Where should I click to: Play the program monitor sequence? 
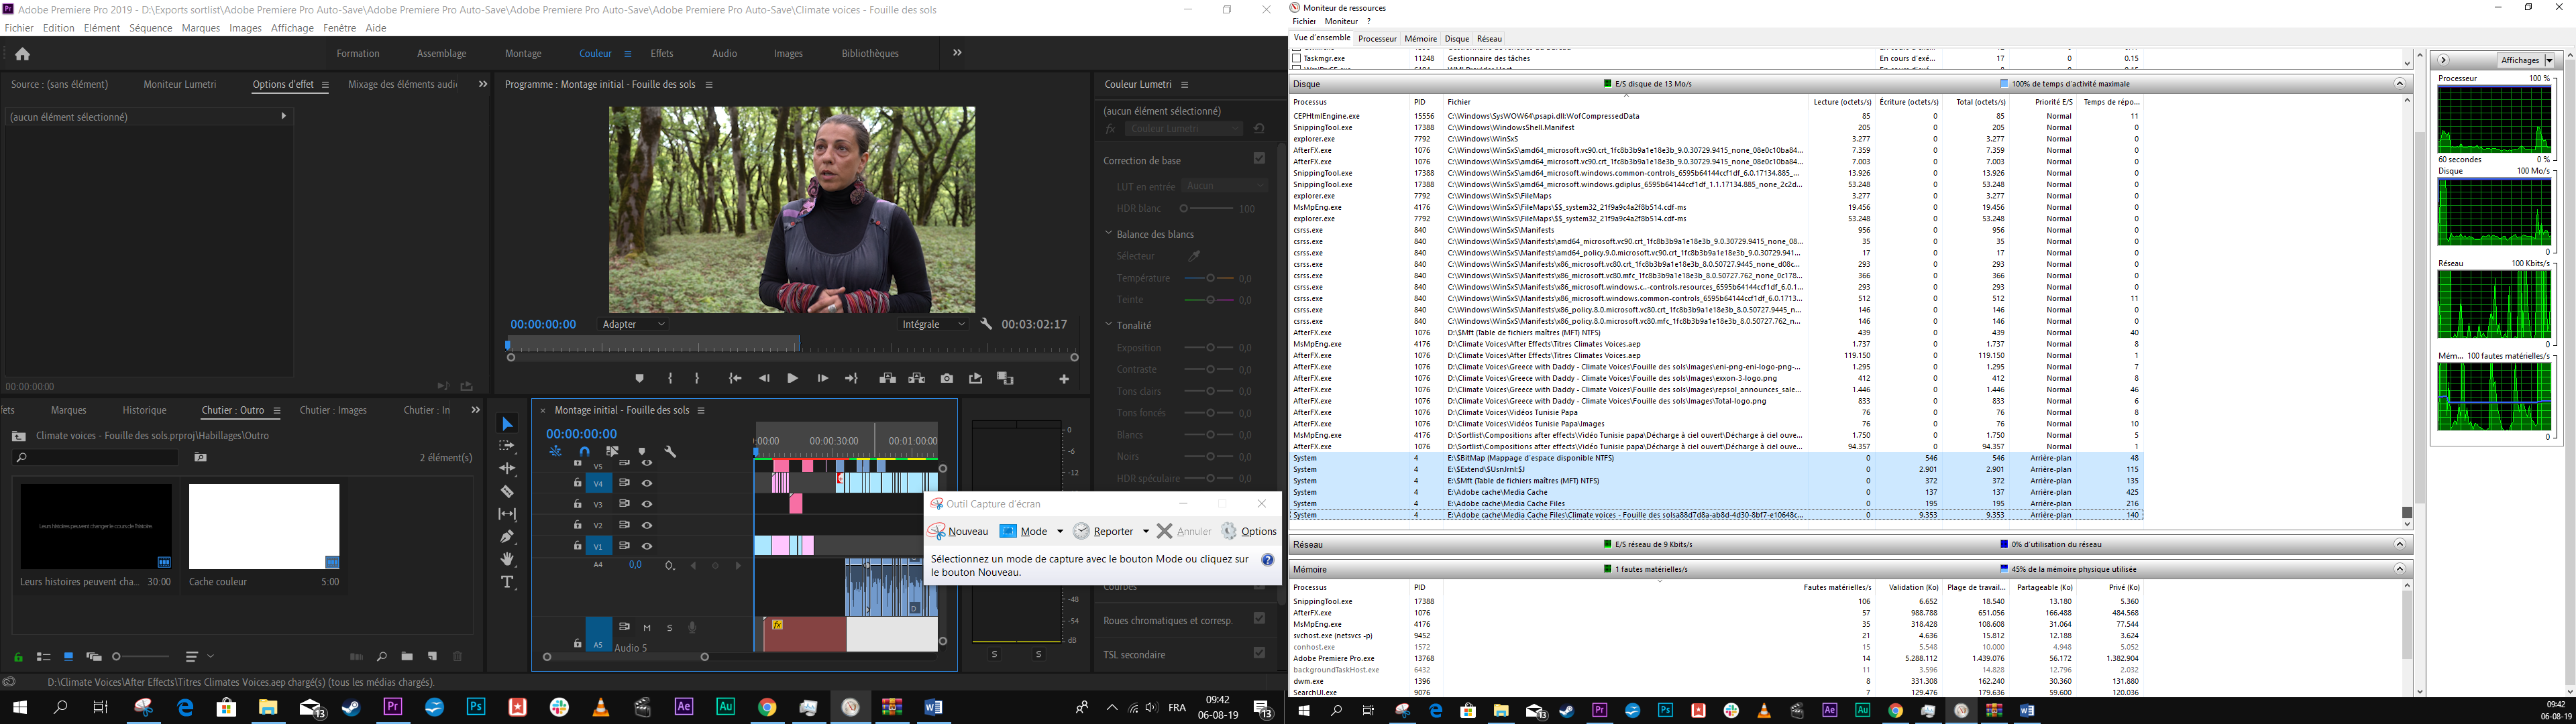(792, 379)
